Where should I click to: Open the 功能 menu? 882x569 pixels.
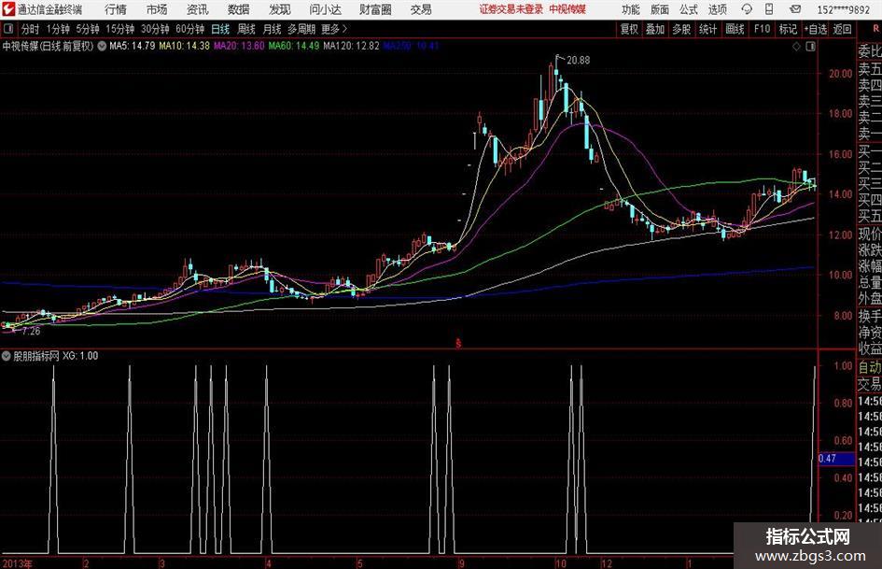click(x=631, y=9)
